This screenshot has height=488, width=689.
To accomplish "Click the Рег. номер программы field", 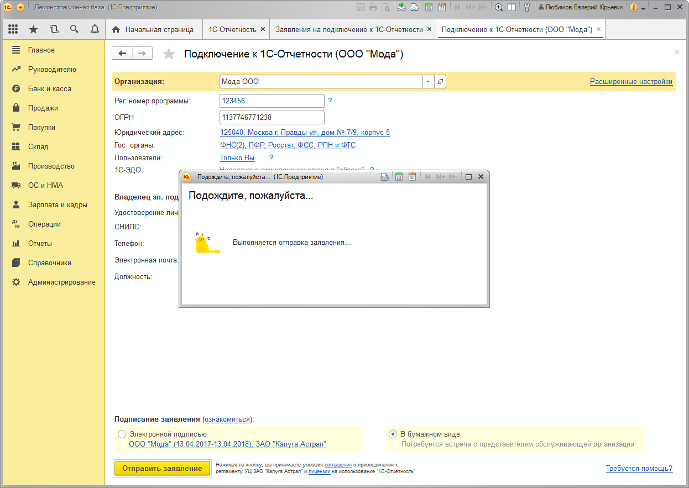I will click(x=272, y=101).
